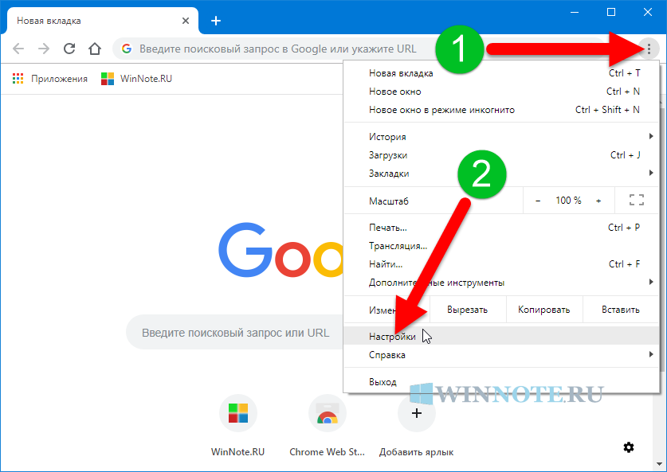
Task: Select Выход menu item
Action: click(502, 382)
